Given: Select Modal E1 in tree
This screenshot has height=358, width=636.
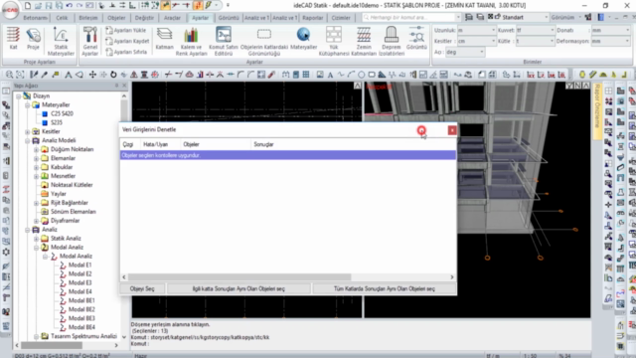Looking at the screenshot, I should pyautogui.click(x=79, y=266).
